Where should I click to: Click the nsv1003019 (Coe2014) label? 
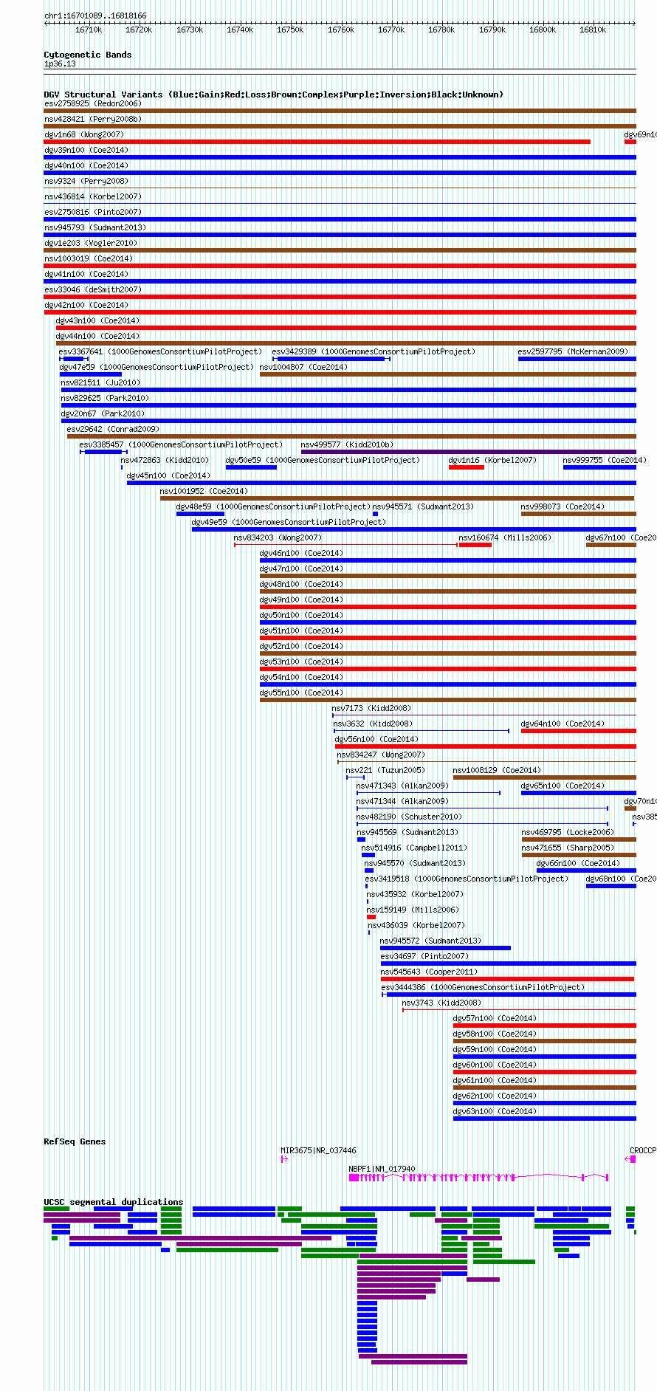click(x=89, y=258)
